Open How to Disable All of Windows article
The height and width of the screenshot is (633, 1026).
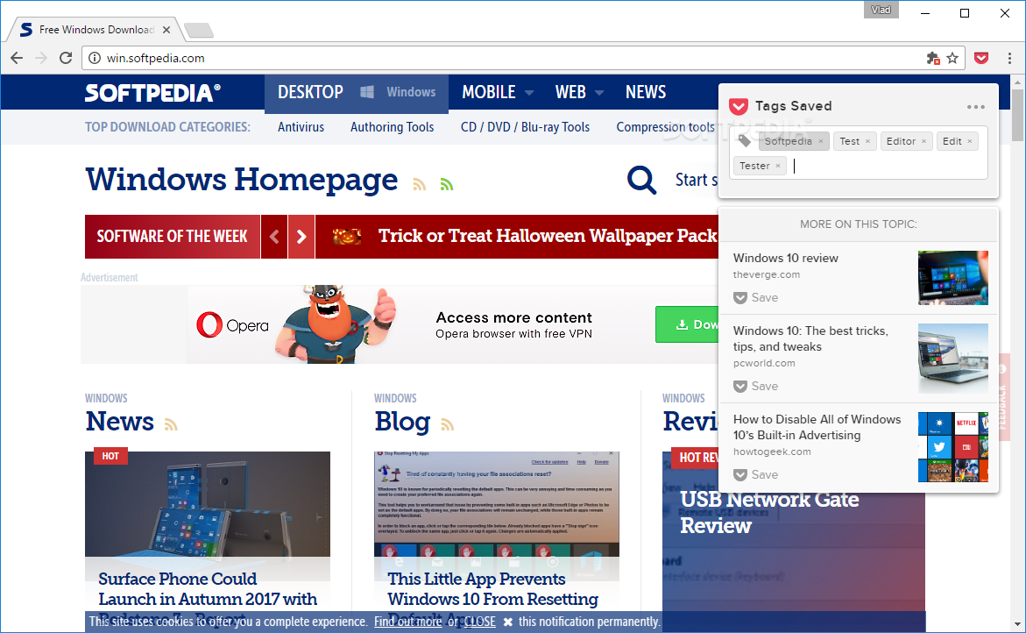tap(817, 427)
